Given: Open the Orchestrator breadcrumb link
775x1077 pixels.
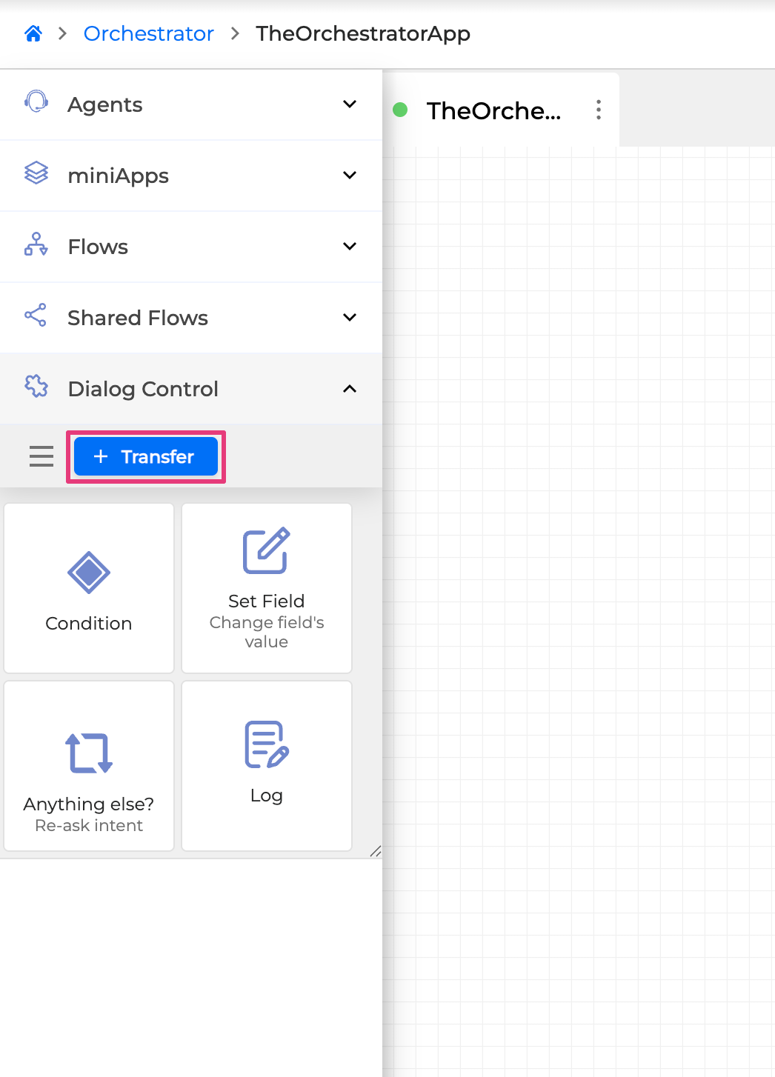Looking at the screenshot, I should (148, 33).
